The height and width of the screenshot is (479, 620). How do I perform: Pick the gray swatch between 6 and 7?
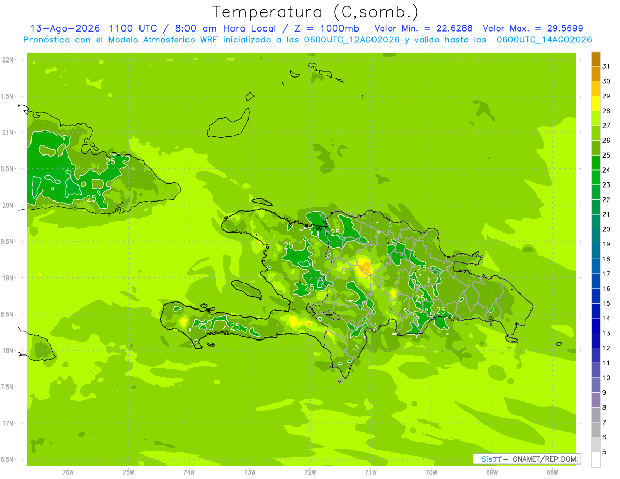point(596,430)
